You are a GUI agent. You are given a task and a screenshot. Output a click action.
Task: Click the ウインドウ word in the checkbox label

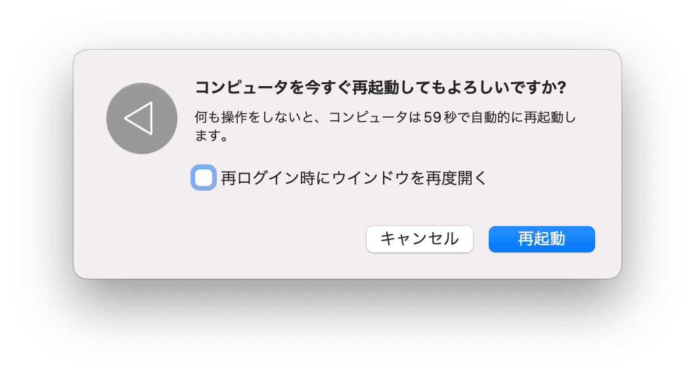pos(370,178)
